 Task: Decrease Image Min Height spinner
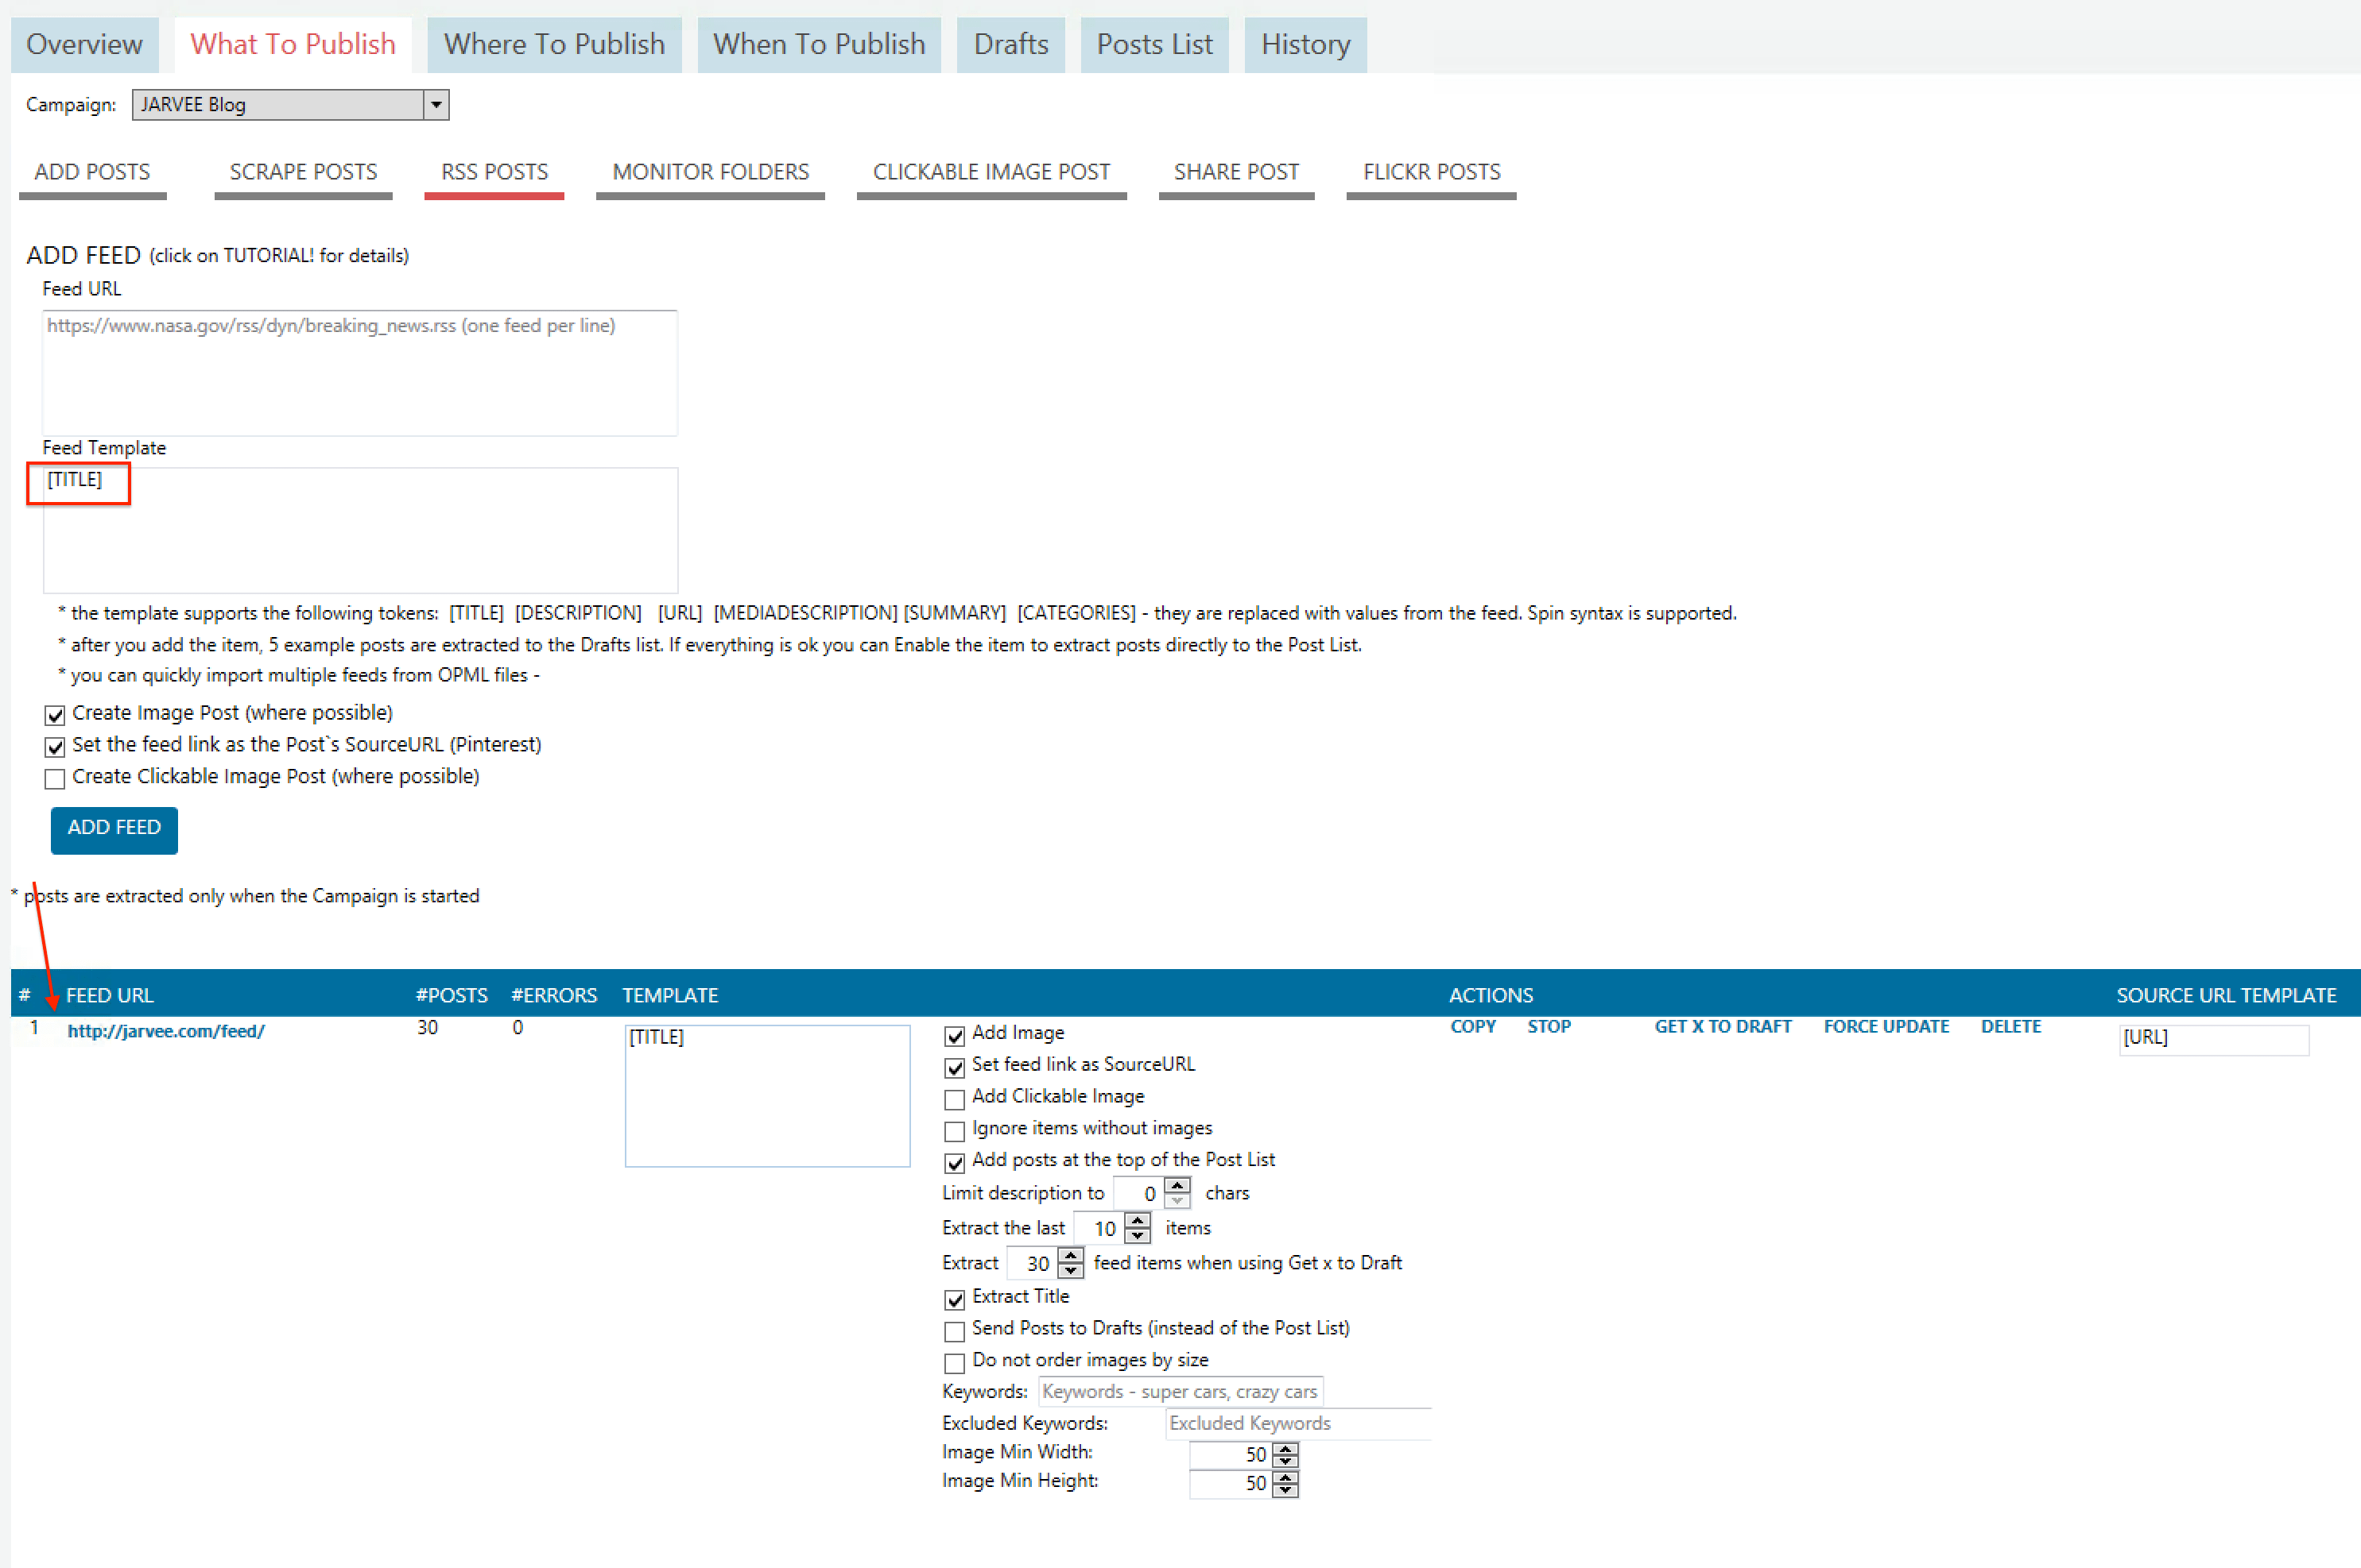(1286, 1491)
